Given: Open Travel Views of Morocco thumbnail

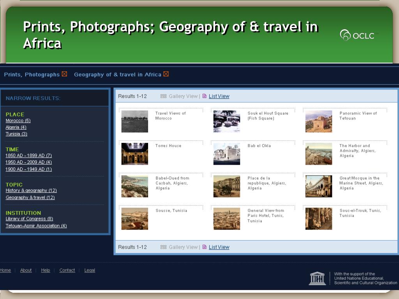Looking at the screenshot, I should [x=134, y=121].
